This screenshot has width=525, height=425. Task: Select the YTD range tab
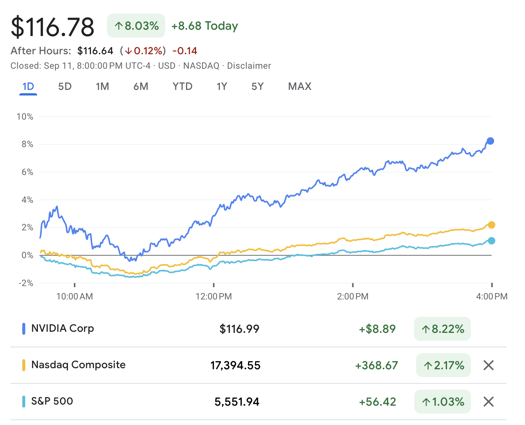coord(182,87)
